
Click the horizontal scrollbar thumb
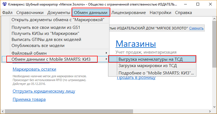(x=69, y=111)
